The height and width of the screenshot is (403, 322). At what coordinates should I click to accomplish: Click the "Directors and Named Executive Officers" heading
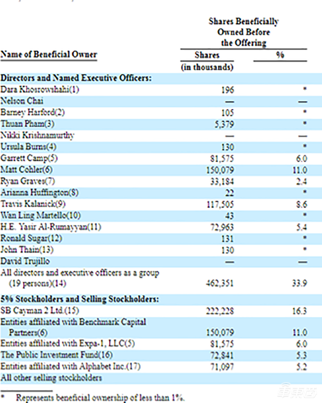click(x=76, y=78)
